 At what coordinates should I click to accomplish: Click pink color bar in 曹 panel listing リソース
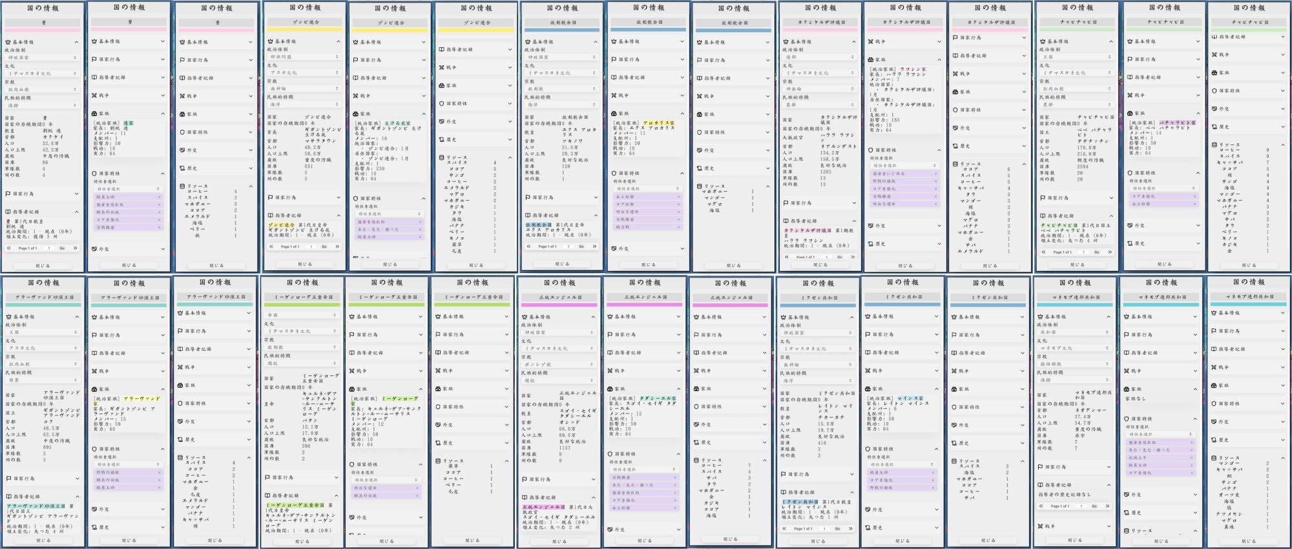(217, 30)
